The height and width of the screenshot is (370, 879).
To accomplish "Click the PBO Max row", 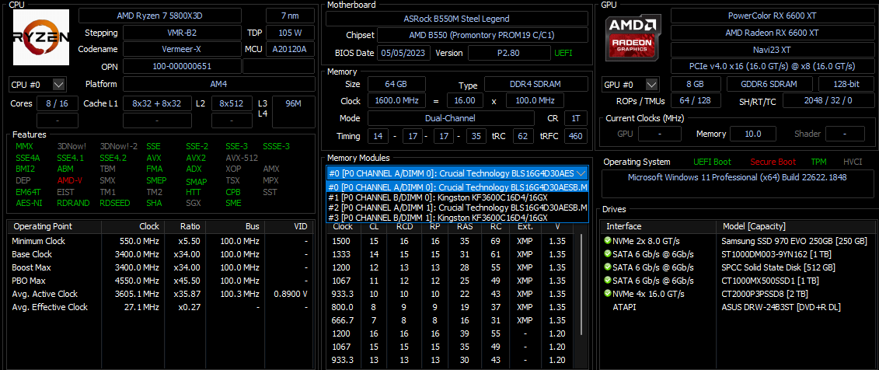I will click(x=160, y=281).
